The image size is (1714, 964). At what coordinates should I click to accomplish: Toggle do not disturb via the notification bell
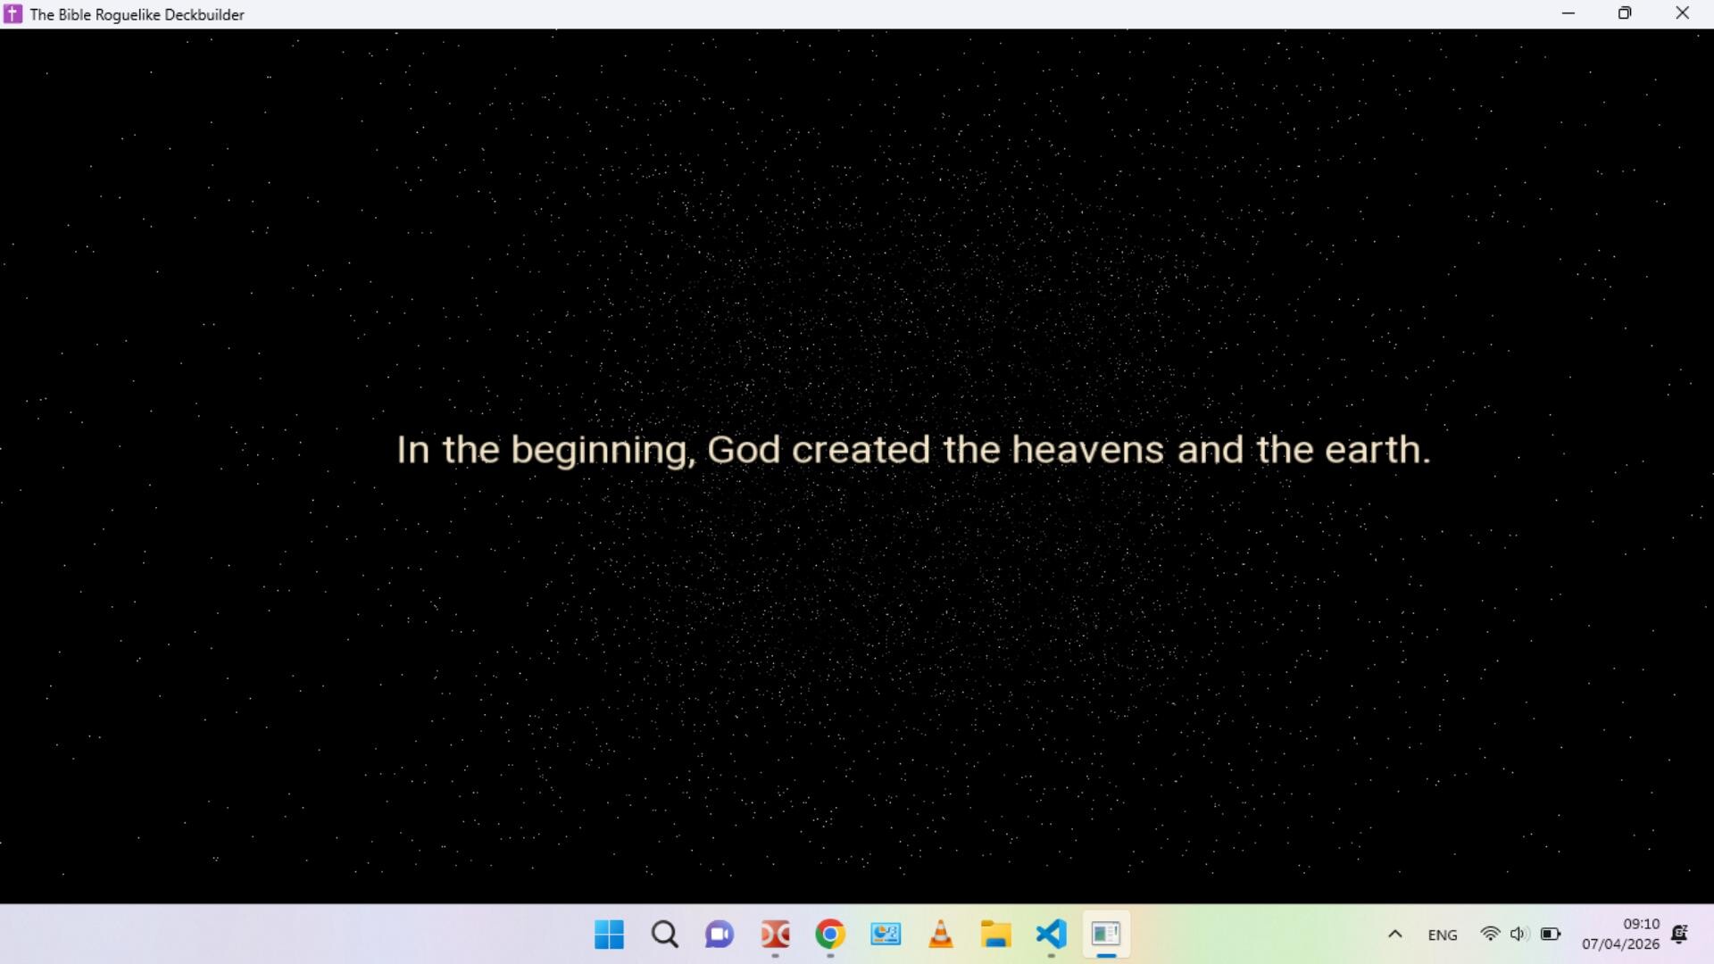pyautogui.click(x=1682, y=935)
